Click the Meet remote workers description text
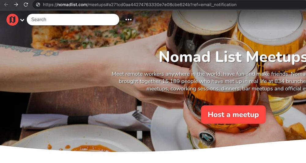Screen dimensions: 306x163 209,81
